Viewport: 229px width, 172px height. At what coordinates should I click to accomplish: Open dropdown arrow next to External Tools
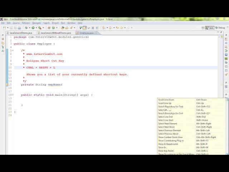click(43, 28)
